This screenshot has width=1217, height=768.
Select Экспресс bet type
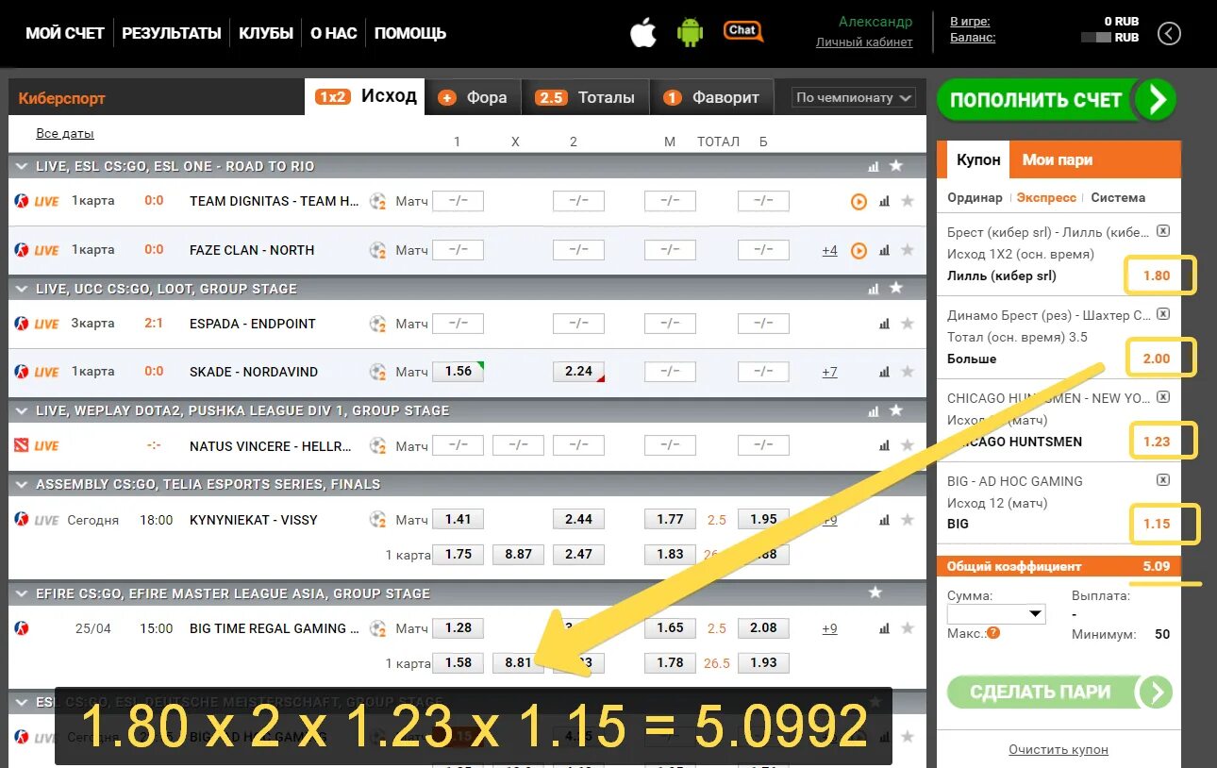point(1046,198)
